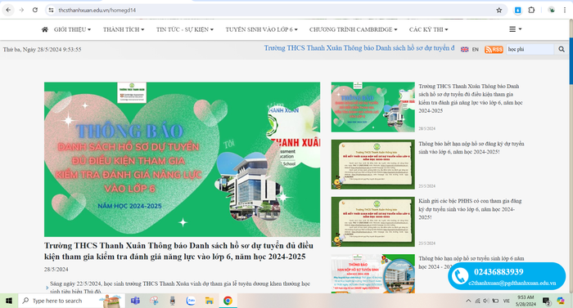Click the search field containing 'học phí'
The height and width of the screenshot is (308, 573).
tap(530, 49)
